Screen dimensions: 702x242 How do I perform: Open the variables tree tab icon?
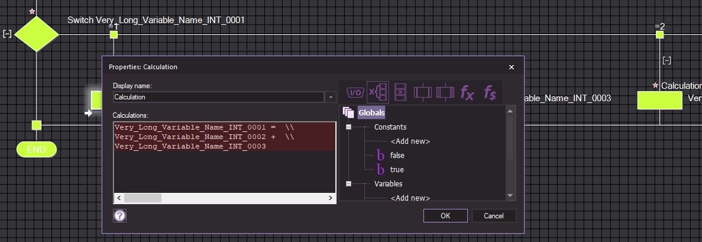pyautogui.click(x=378, y=92)
